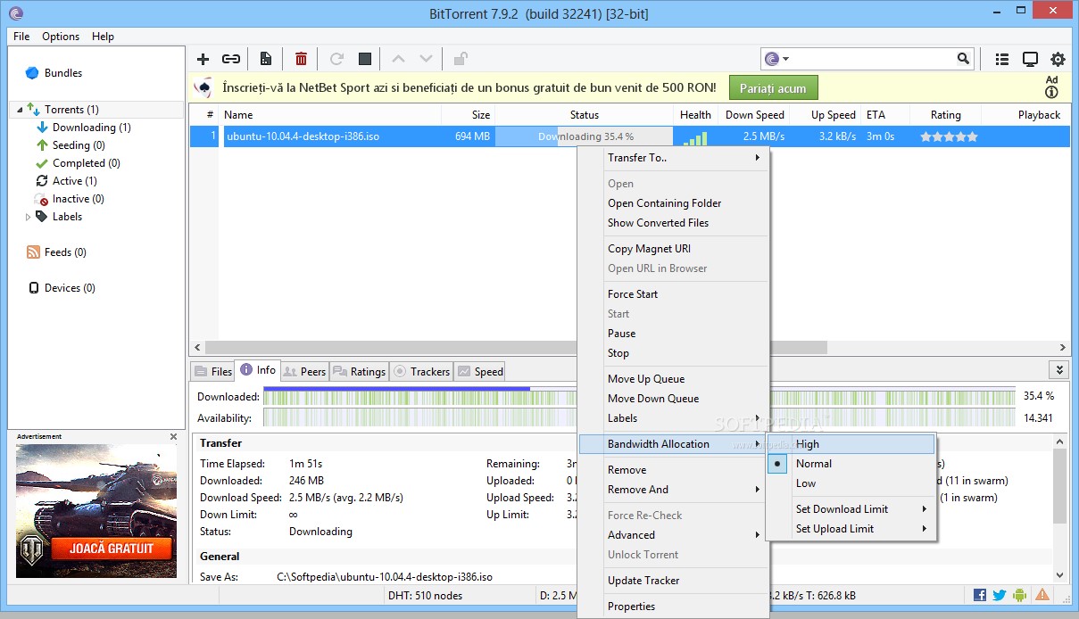Run search with the magnifier icon
Viewport: 1079px width, 619px height.
[963, 59]
